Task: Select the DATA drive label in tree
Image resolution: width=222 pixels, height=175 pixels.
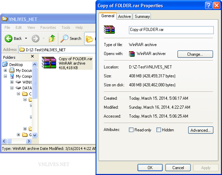Action: (27, 88)
